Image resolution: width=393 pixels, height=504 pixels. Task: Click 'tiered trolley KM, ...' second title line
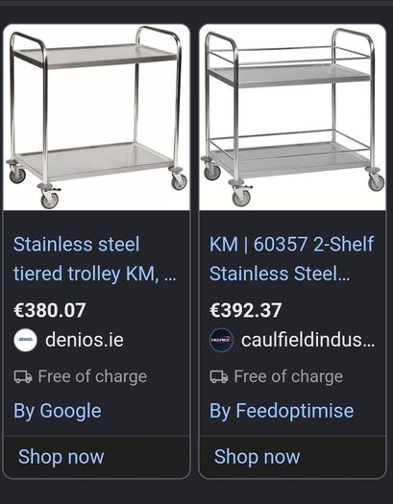click(95, 275)
